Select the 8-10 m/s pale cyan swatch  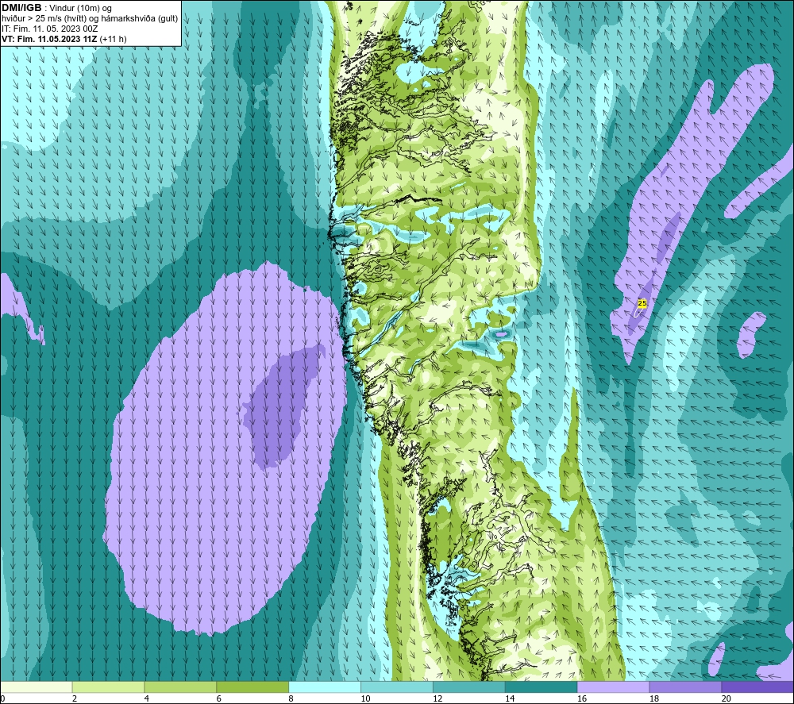[x=325, y=687]
